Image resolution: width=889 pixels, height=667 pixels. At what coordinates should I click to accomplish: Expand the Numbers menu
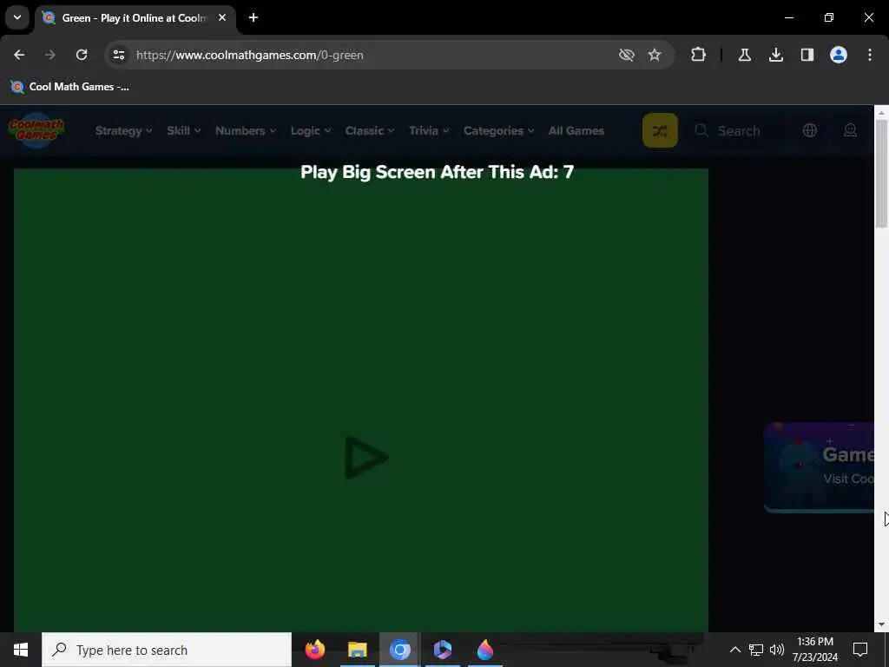(246, 131)
